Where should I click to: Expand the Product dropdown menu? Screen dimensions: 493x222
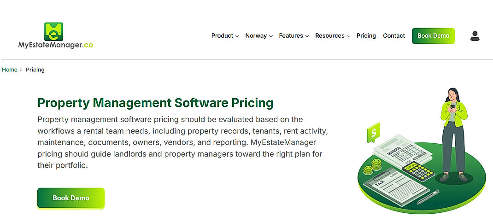pyautogui.click(x=225, y=36)
